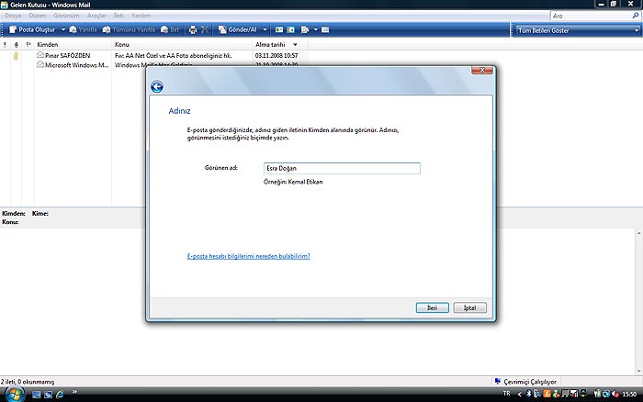Open the İleti menu

(118, 16)
